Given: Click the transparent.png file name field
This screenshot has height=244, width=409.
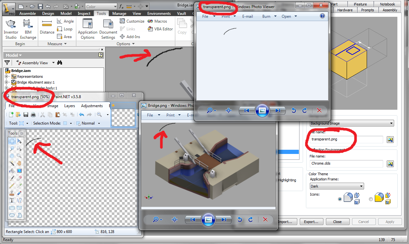Looking at the screenshot, I should [x=346, y=139].
